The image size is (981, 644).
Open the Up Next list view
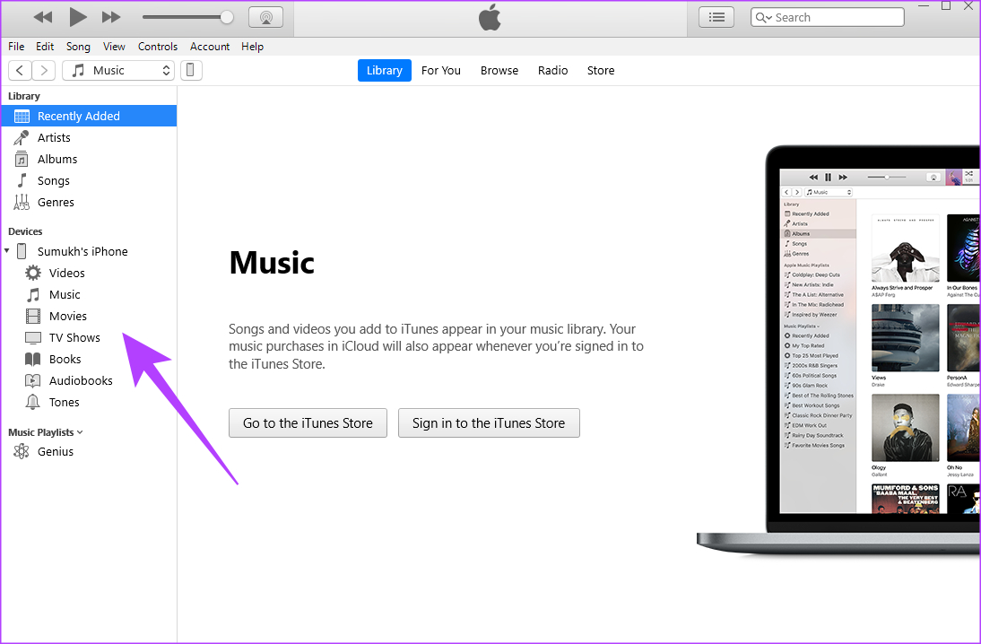tap(716, 16)
